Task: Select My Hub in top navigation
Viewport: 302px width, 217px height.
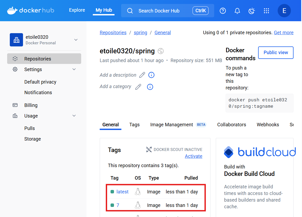Action: point(104,10)
